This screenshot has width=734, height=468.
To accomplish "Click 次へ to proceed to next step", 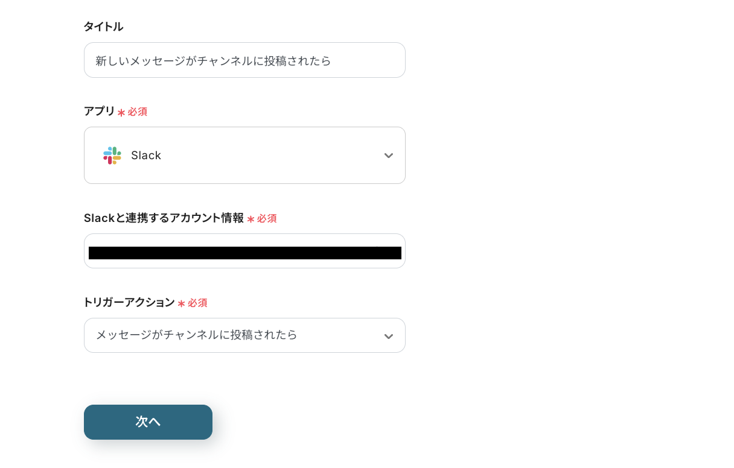I will click(148, 422).
